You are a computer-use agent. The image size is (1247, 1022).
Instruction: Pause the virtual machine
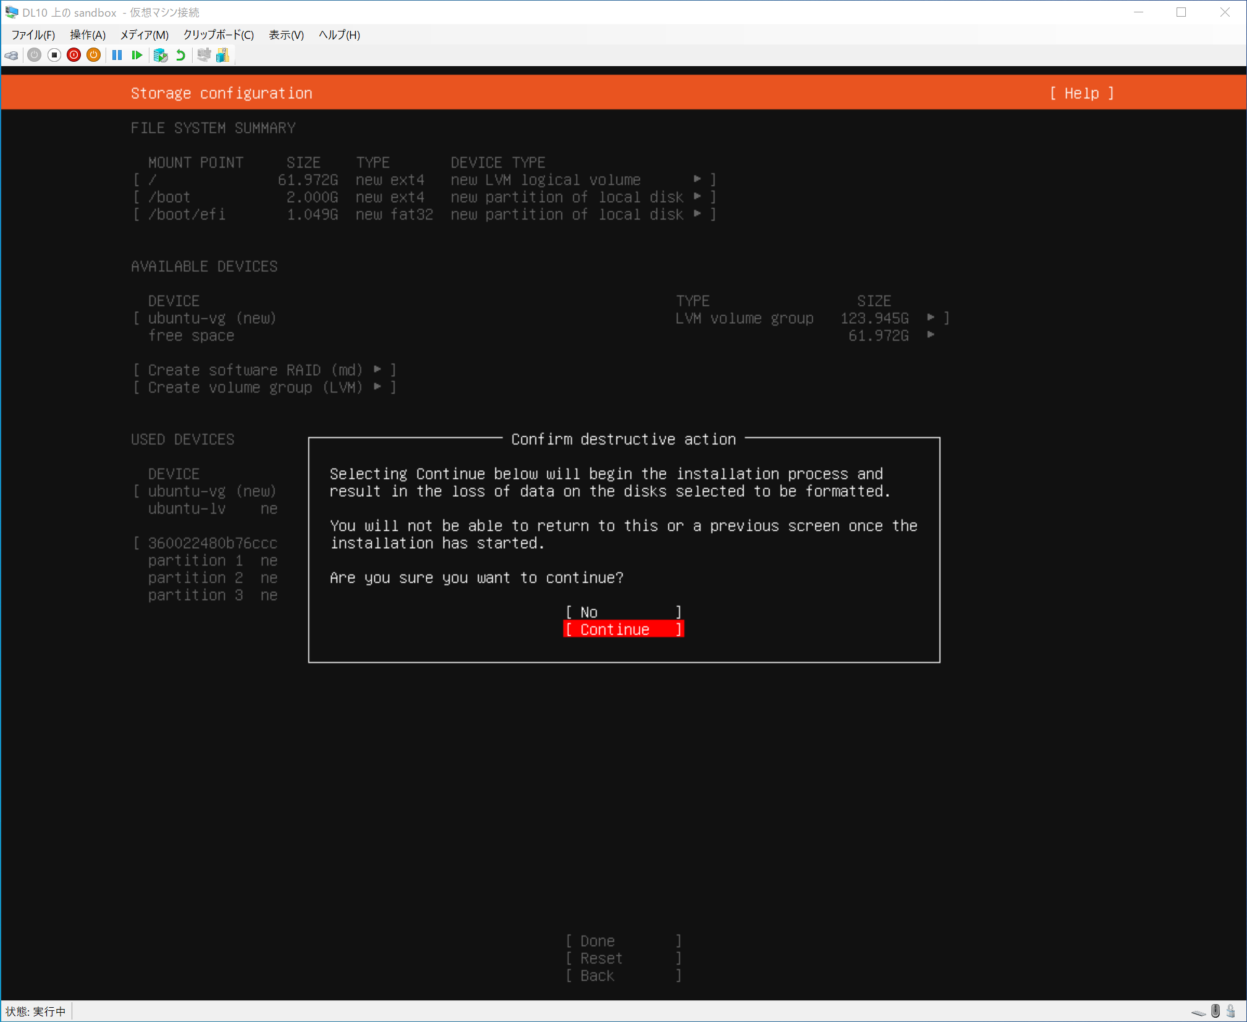click(117, 56)
